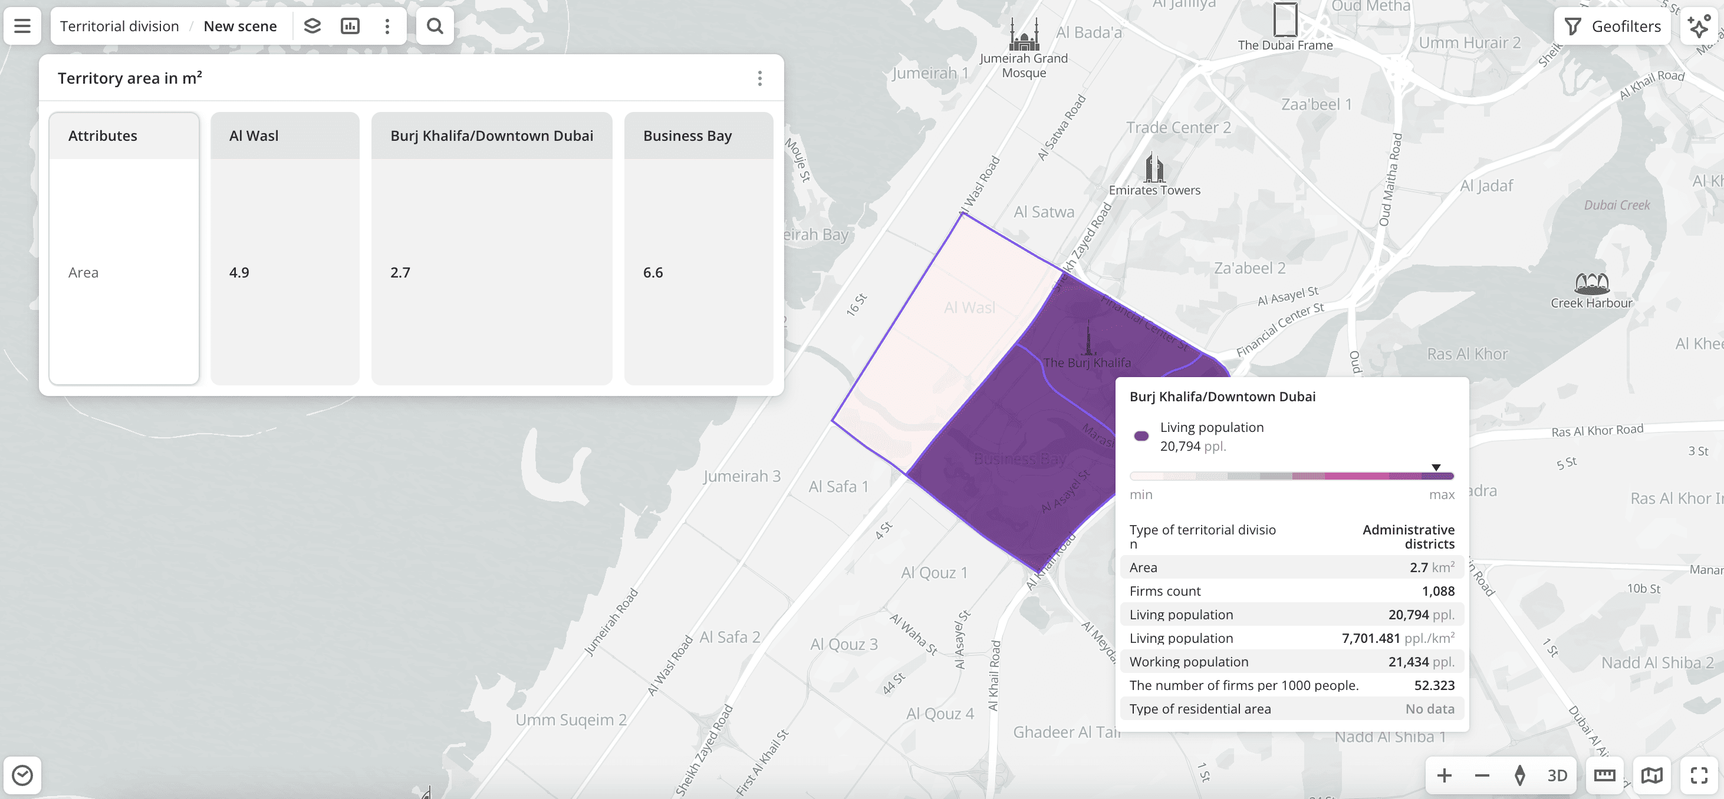This screenshot has width=1724, height=799.
Task: Select the Business Bay column card
Action: (x=698, y=248)
